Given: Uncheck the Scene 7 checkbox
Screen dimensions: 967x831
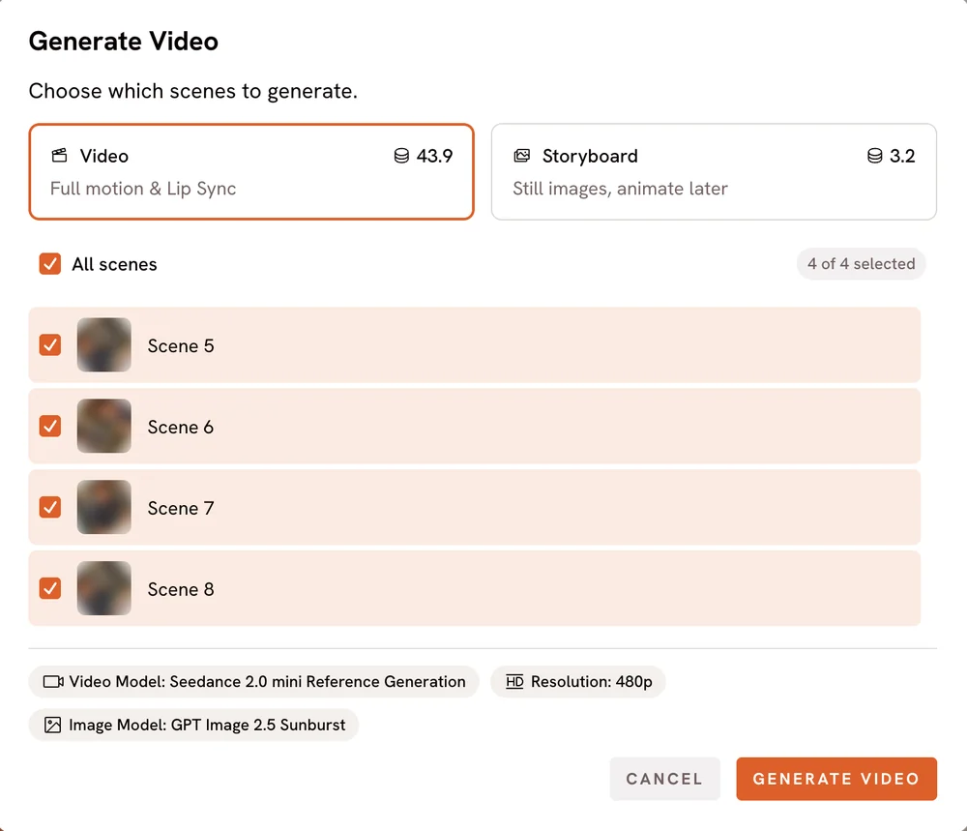Looking at the screenshot, I should 50,507.
